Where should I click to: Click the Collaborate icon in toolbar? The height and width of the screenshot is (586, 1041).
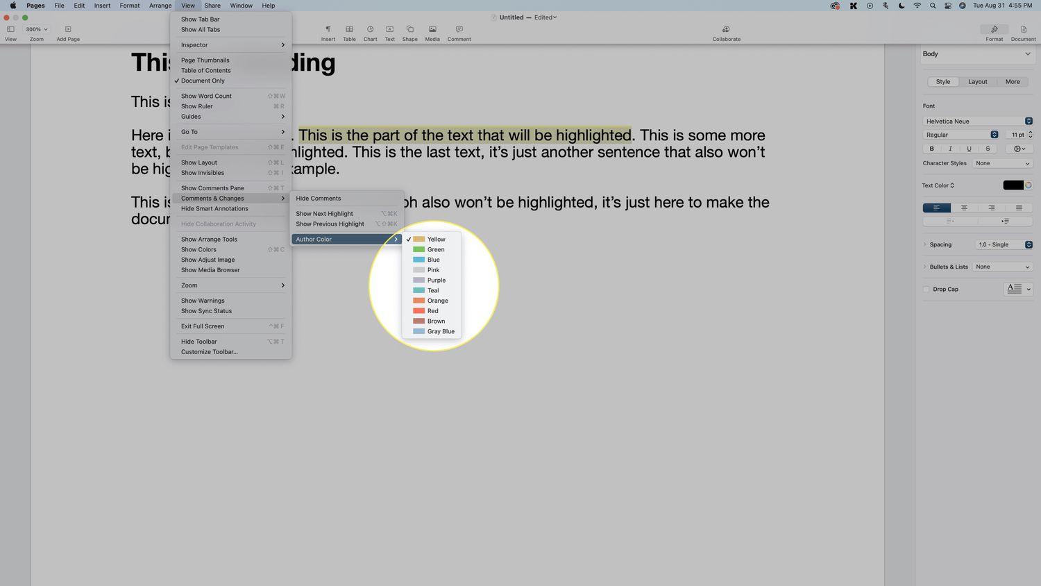(726, 30)
